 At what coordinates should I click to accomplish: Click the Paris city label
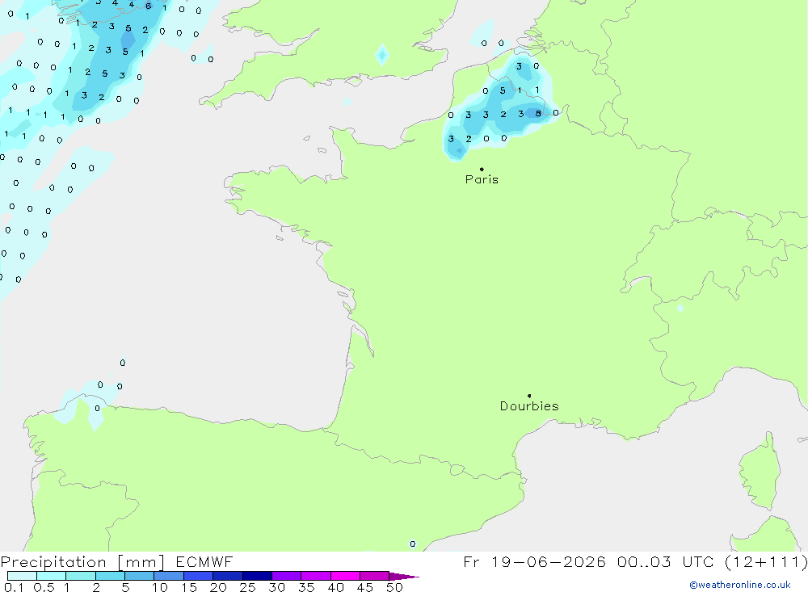click(x=482, y=179)
